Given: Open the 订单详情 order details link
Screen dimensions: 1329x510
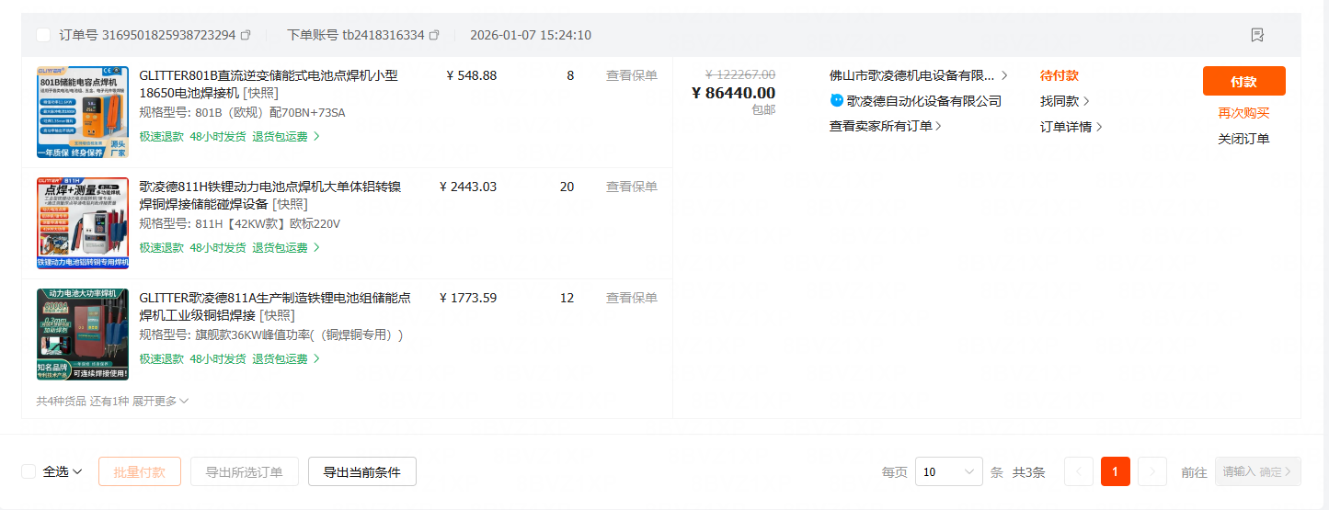Looking at the screenshot, I should coord(1071,127).
